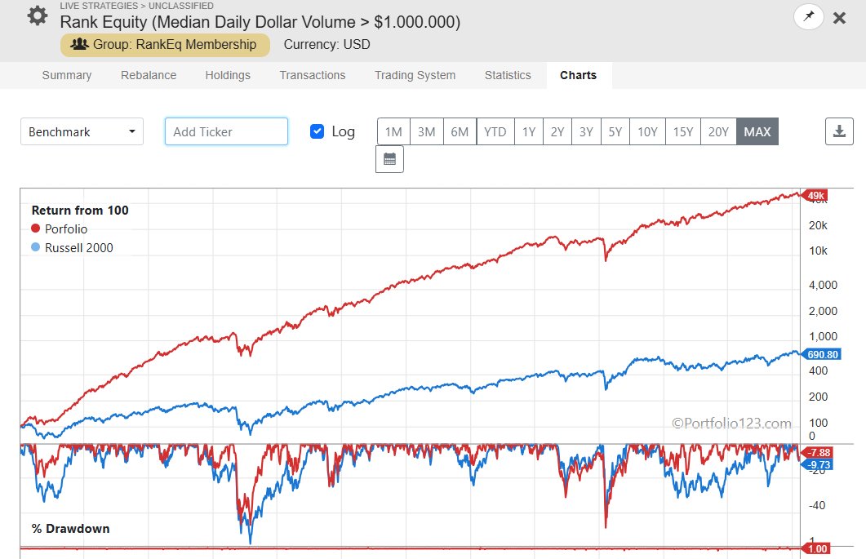Click the chart download icon
Viewport: 866px width, 559px height.
pos(839,131)
